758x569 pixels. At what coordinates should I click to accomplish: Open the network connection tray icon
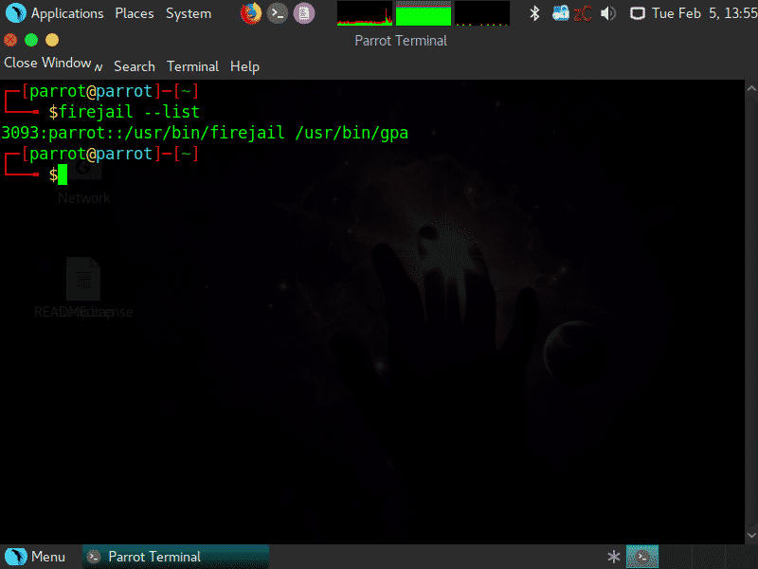561,13
